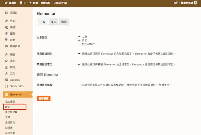Click the 外掛 menu label
Viewport: 201px width, 135px height.
tap(12, 61)
